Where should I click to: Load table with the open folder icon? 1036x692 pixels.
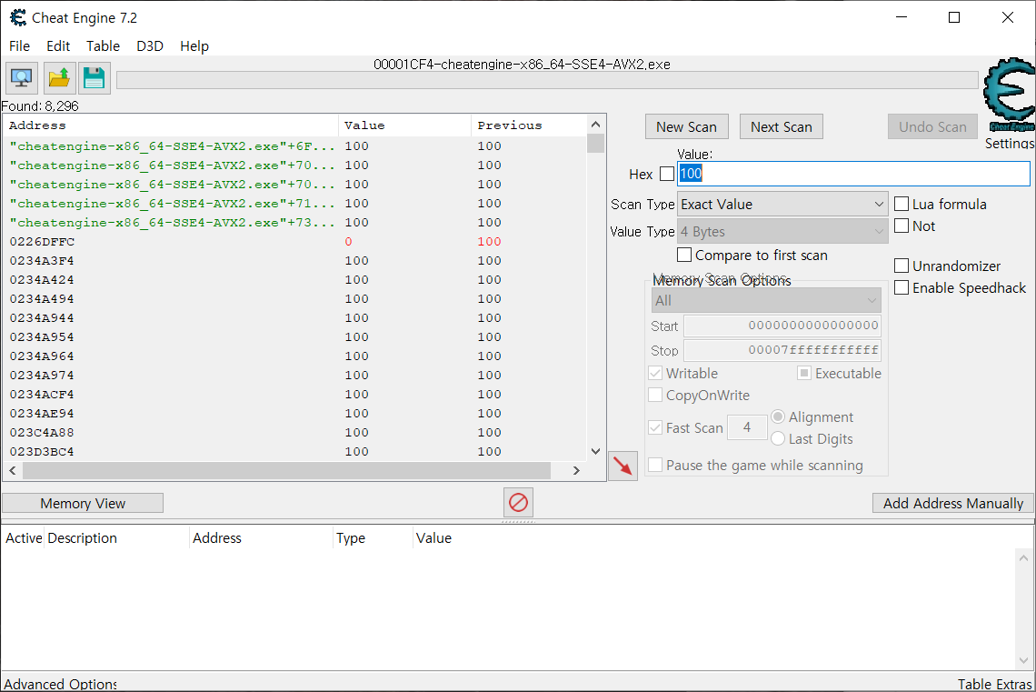coord(59,78)
